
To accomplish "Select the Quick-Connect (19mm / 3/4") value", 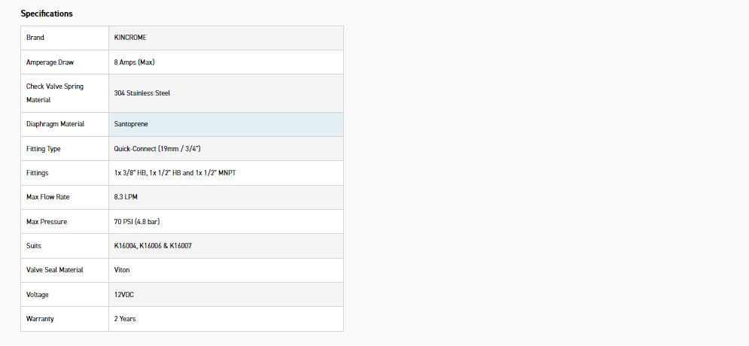I will [x=157, y=149].
